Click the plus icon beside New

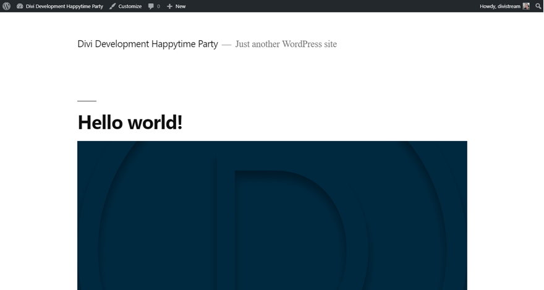[x=169, y=6]
